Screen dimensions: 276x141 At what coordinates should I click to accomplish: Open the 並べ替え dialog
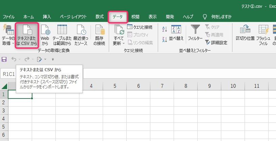point(176,32)
